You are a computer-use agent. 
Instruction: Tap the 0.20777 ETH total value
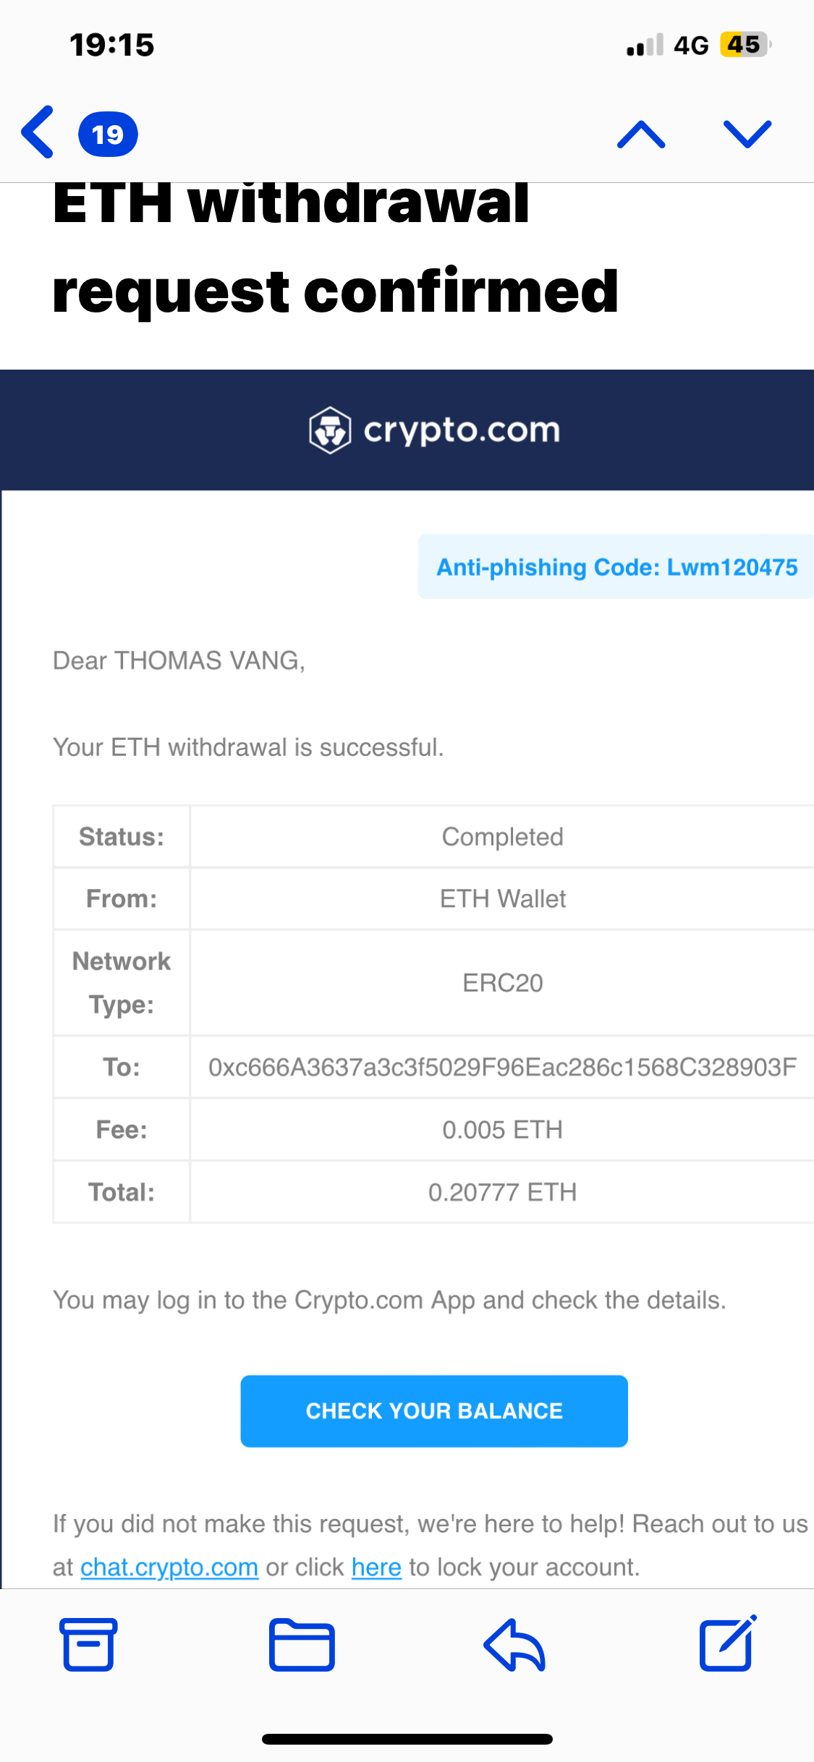(x=502, y=1192)
